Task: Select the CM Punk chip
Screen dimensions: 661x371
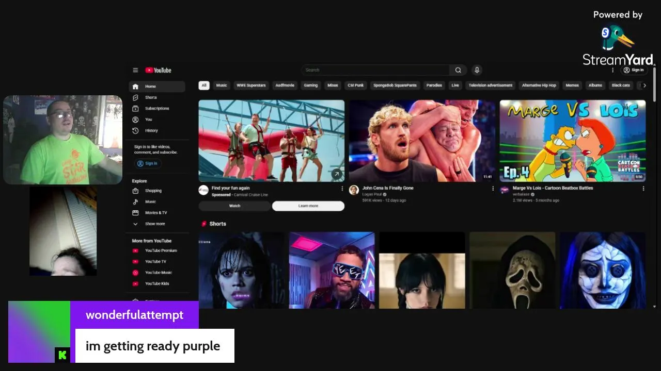Action: tap(356, 86)
